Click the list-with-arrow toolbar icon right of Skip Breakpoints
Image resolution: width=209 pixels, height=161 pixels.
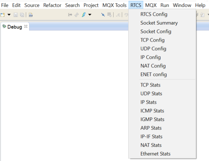click(x=109, y=15)
